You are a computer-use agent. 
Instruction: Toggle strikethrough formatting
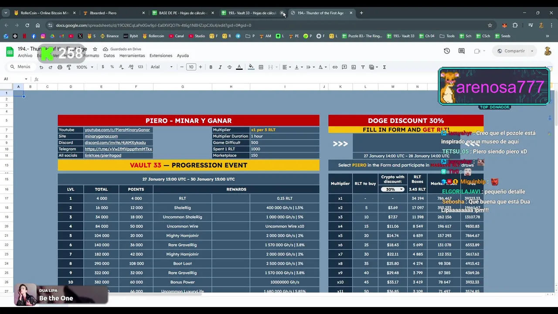[229, 67]
